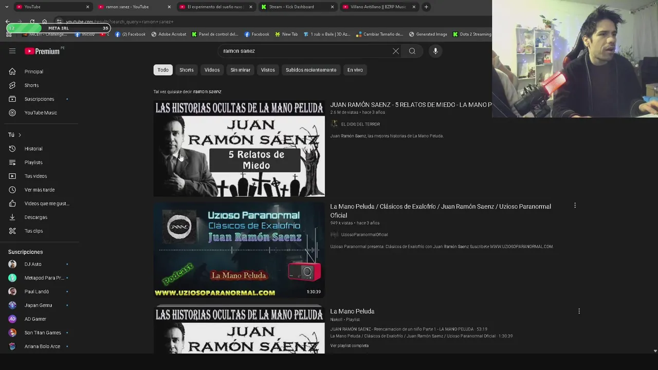Close the ramon sanez - YouTube tab
The height and width of the screenshot is (370, 658).
[x=169, y=7]
